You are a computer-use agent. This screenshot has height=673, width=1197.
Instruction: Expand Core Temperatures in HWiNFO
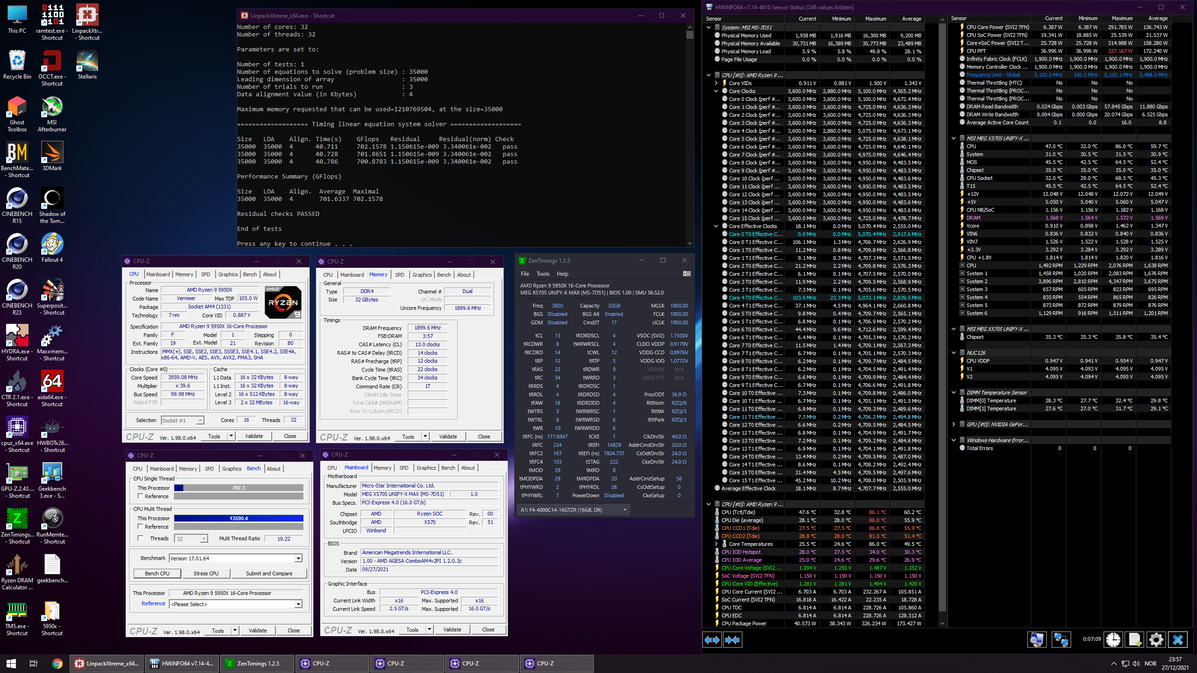pos(716,544)
